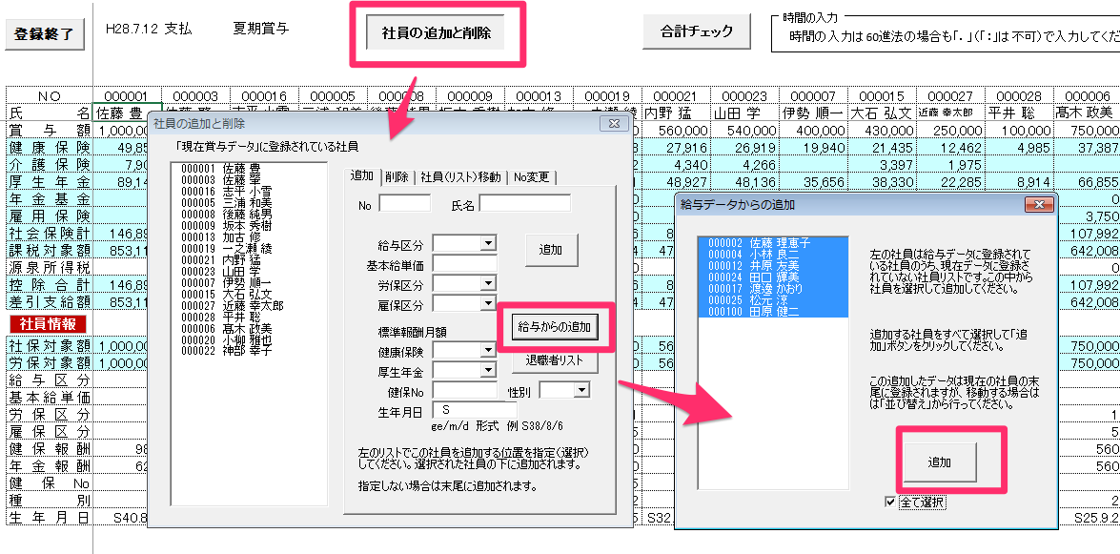The width and height of the screenshot is (1120, 554).
Task: Close the 社員の追加と削除 dialog
Action: pyautogui.click(x=613, y=124)
